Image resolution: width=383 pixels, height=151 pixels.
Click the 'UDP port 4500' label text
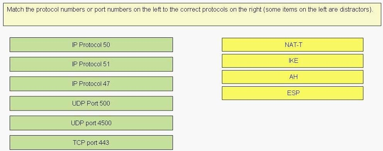click(x=91, y=123)
